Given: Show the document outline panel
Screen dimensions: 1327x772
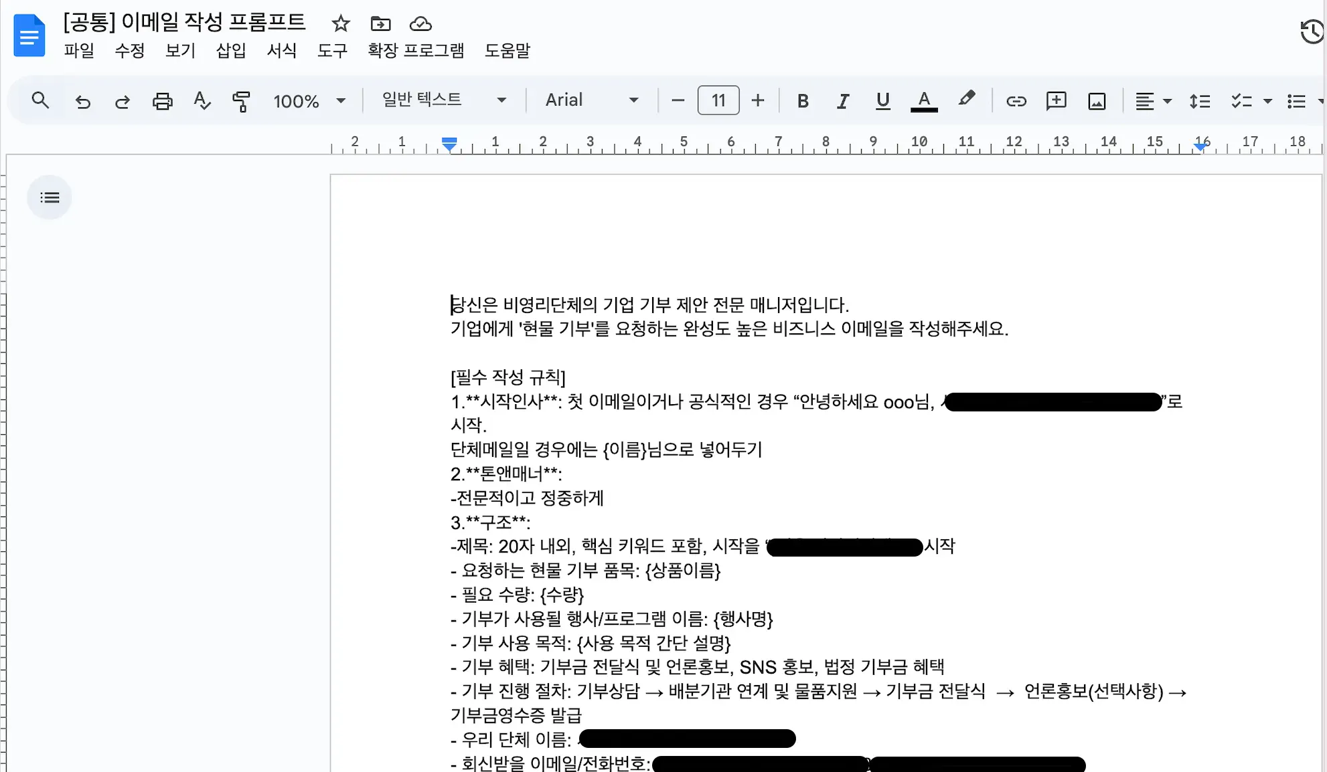Looking at the screenshot, I should (50, 197).
